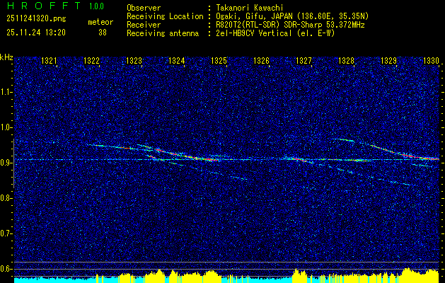Click the date stamp 25.11.24 13:20
Viewport: 445px width, 283px height.
pos(36,33)
